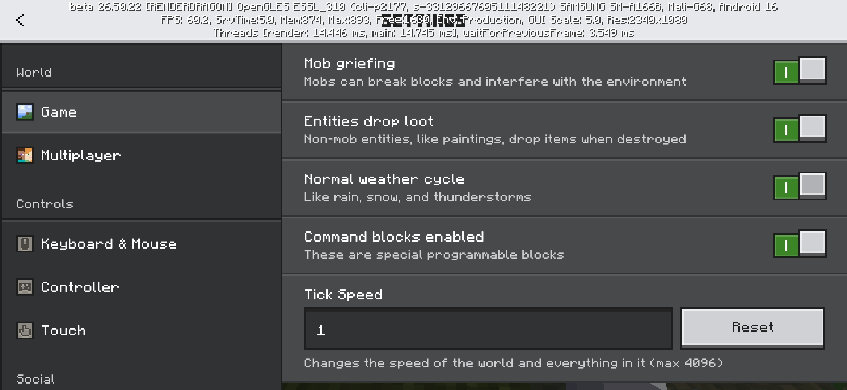
Task: Reset the Tick Speed value
Action: pyautogui.click(x=753, y=328)
